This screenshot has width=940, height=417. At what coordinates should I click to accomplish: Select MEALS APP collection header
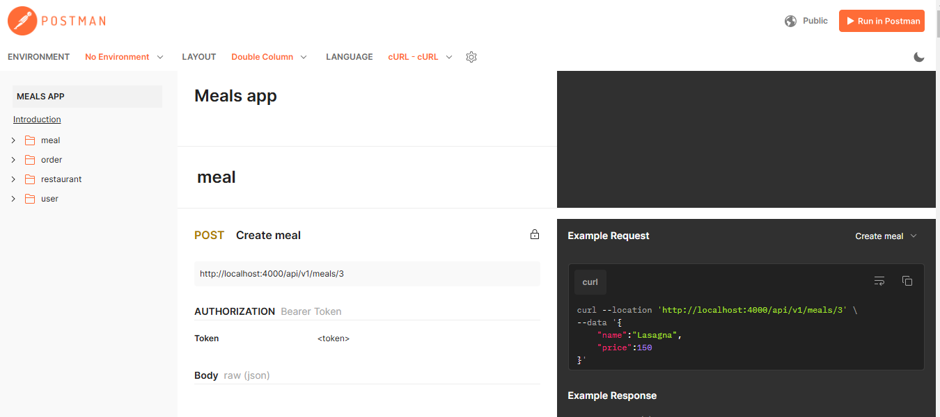(x=88, y=97)
